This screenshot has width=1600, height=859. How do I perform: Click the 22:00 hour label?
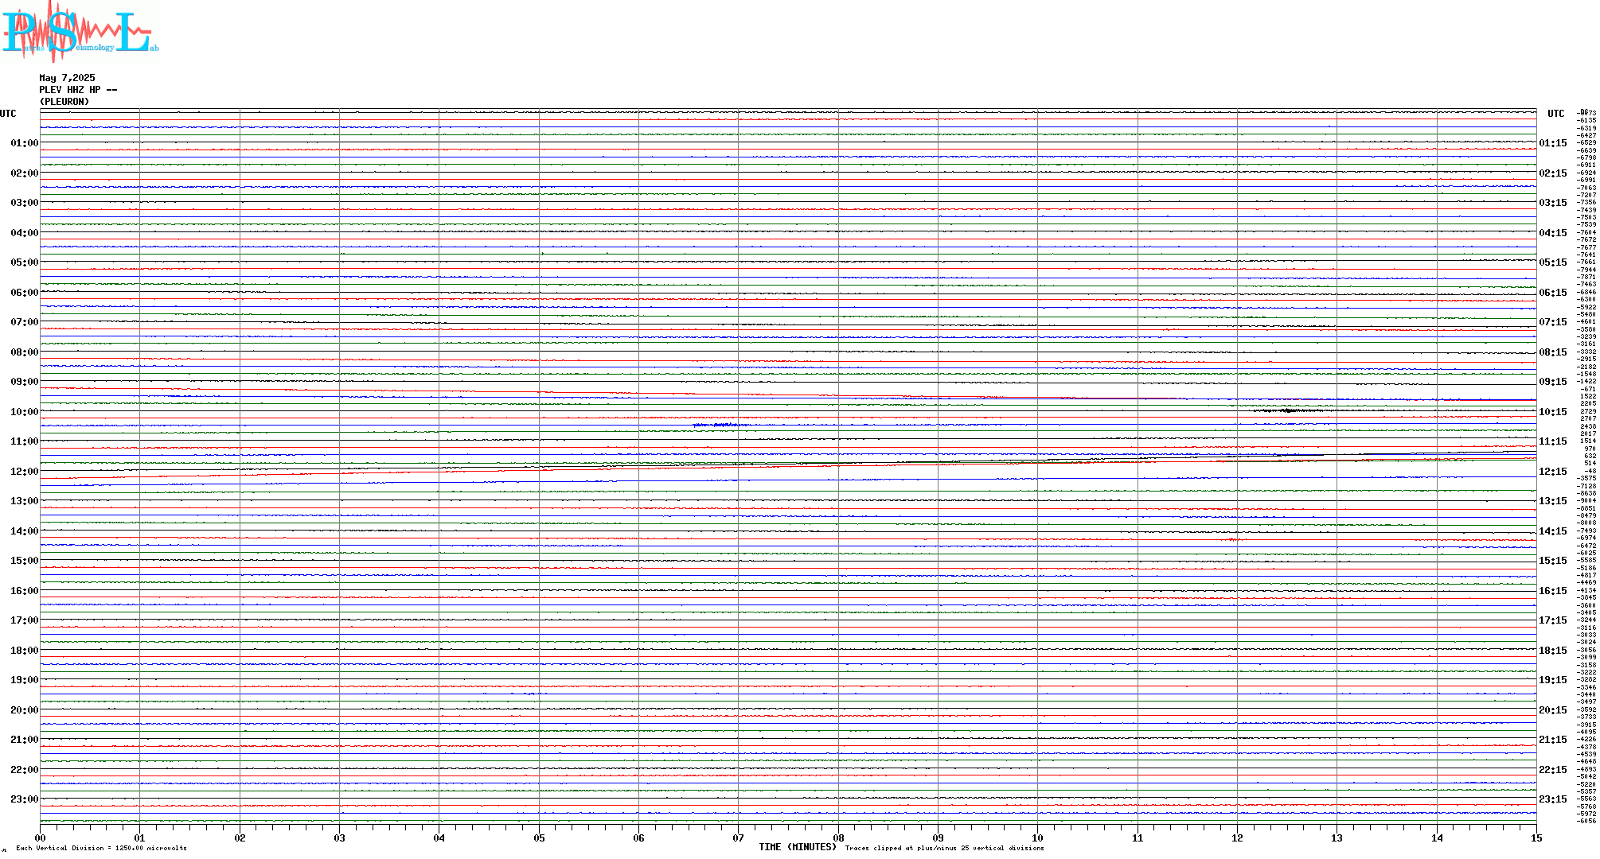coord(25,770)
